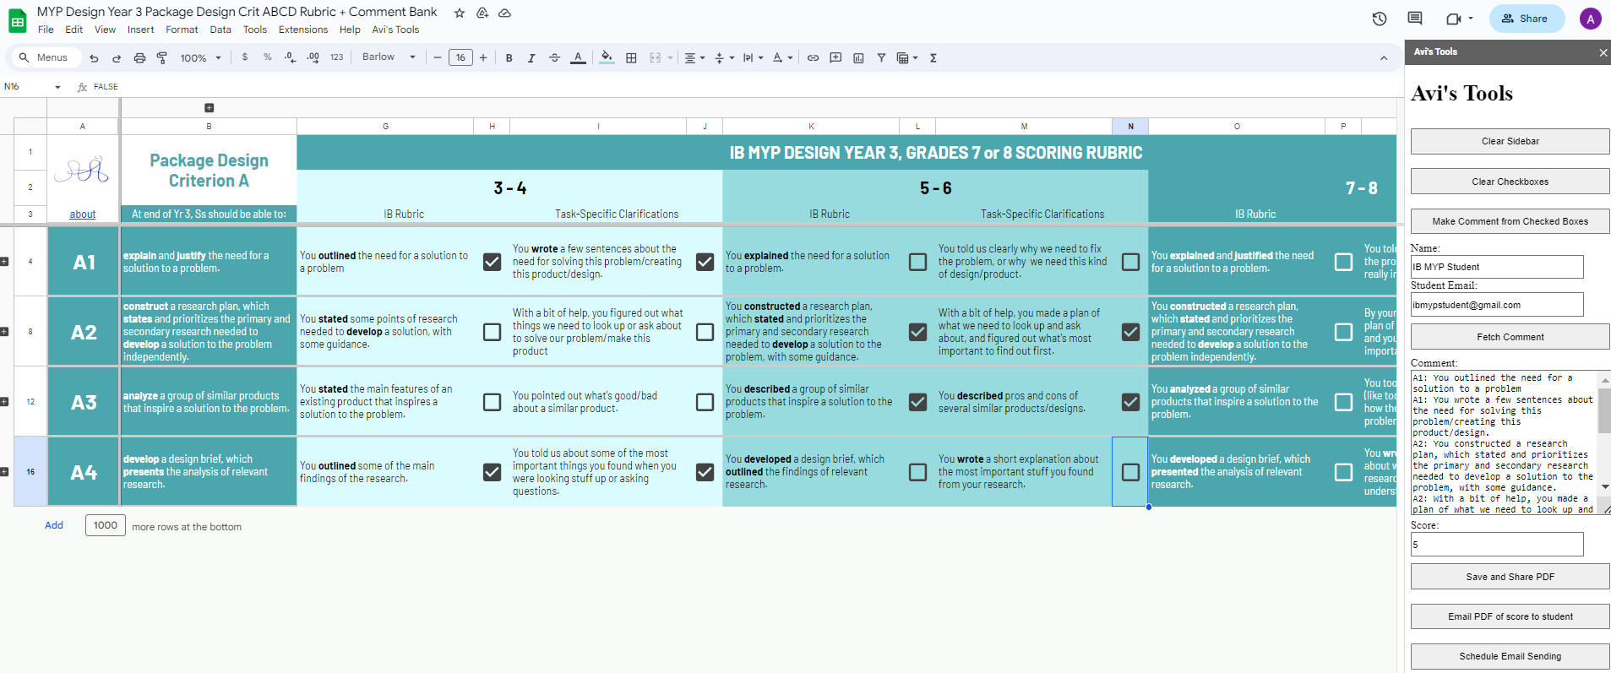1611x673 pixels.
Task: Open the fill color picker
Action: click(607, 58)
